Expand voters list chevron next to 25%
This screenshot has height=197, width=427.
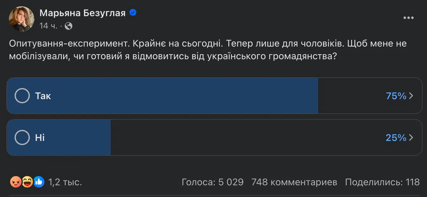tap(411, 137)
